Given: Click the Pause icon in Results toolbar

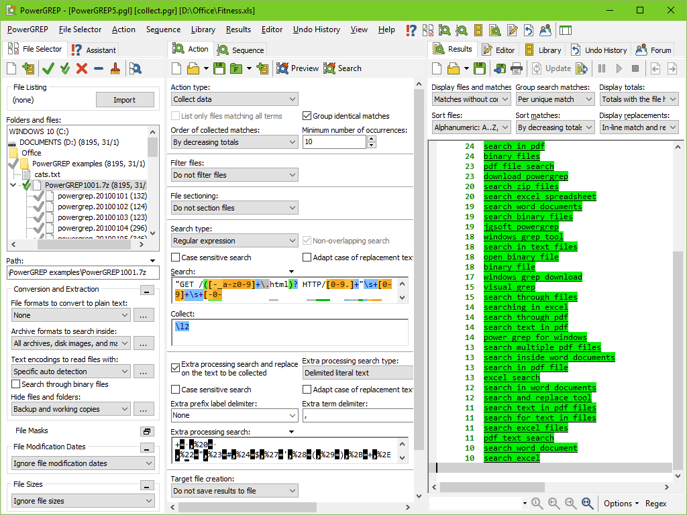Looking at the screenshot, I should tap(602, 68).
